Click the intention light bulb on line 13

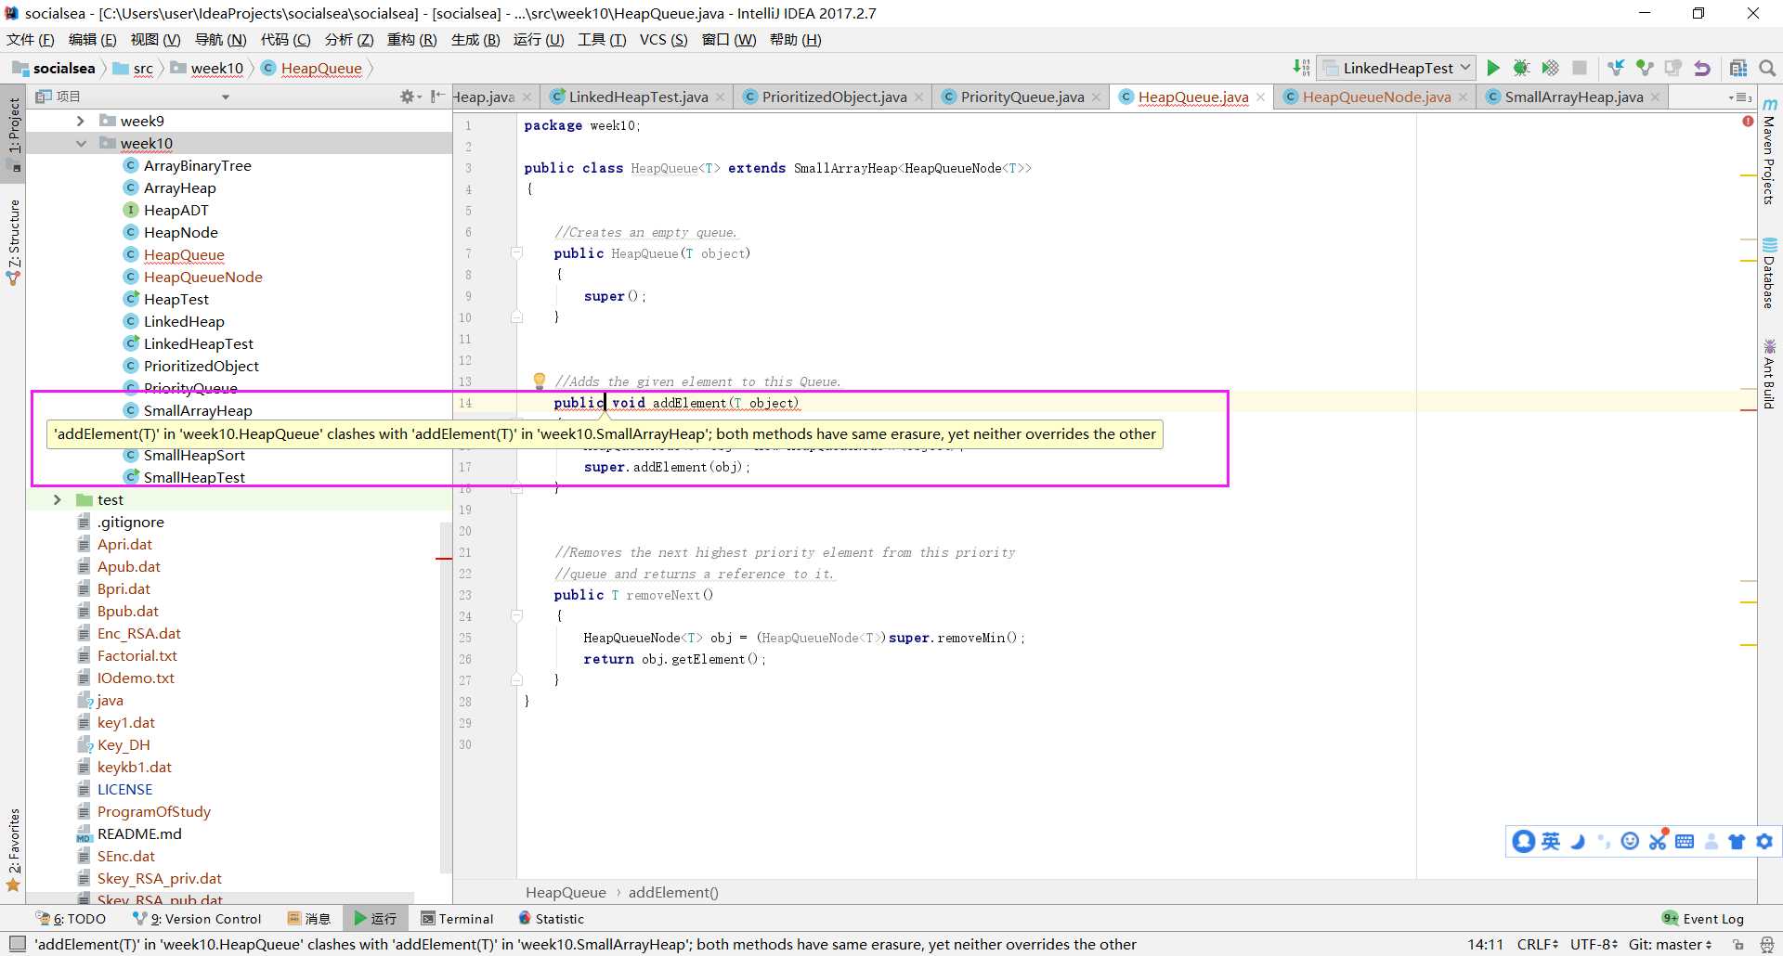click(539, 380)
